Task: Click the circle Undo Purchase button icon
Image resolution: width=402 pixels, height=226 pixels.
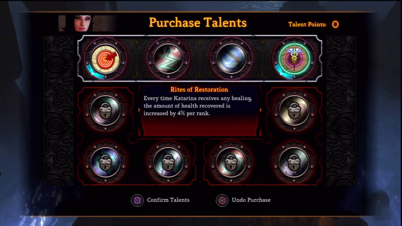Action: 222,200
